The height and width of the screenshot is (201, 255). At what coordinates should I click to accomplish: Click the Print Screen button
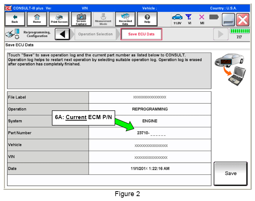click(59, 19)
